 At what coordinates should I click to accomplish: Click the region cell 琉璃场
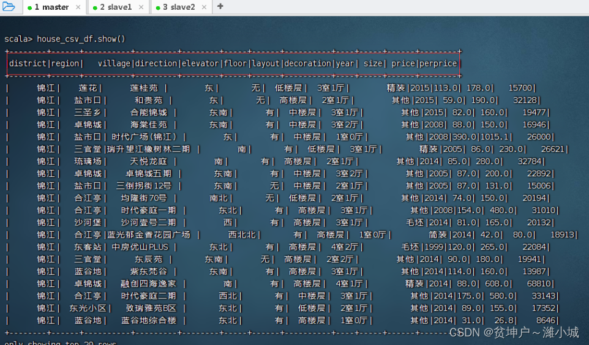point(88,161)
